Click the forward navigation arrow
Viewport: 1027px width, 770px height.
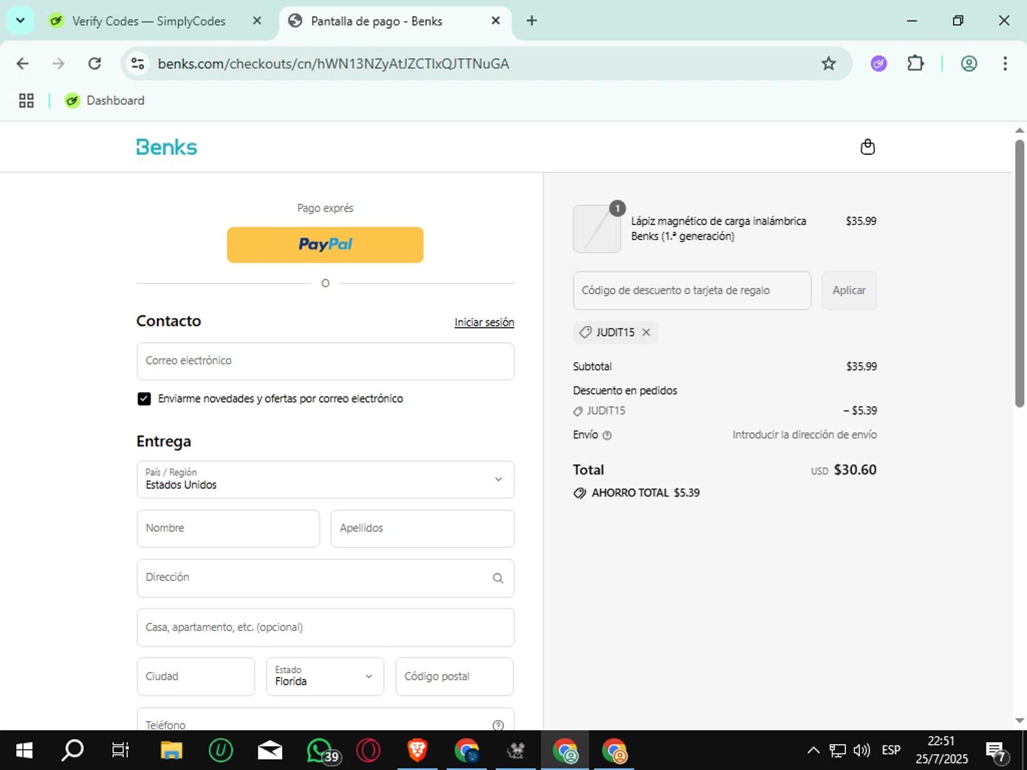tap(58, 64)
